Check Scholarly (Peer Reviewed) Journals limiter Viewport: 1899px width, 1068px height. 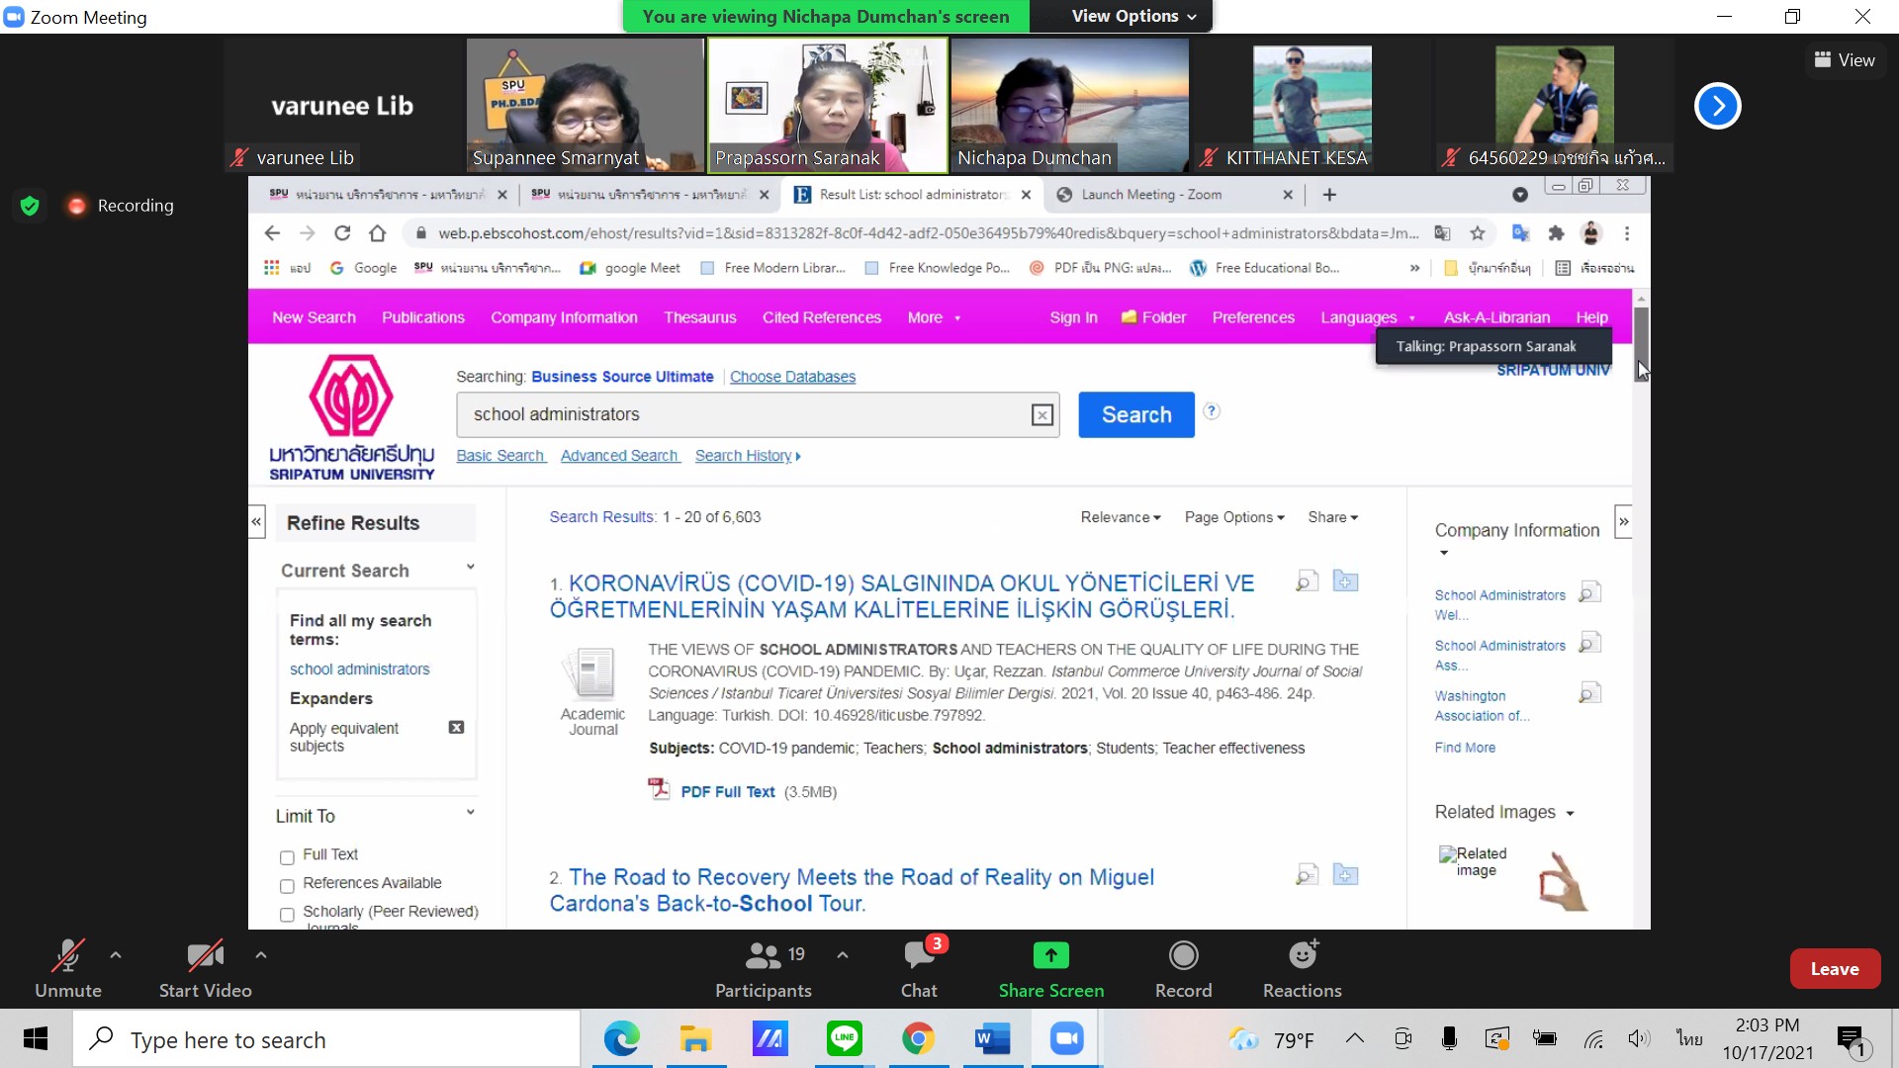[x=287, y=915]
